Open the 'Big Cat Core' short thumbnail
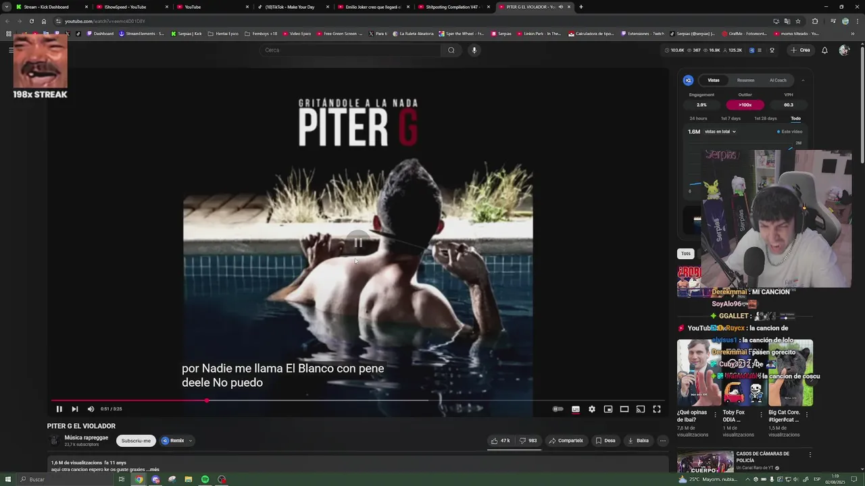 tap(791, 373)
